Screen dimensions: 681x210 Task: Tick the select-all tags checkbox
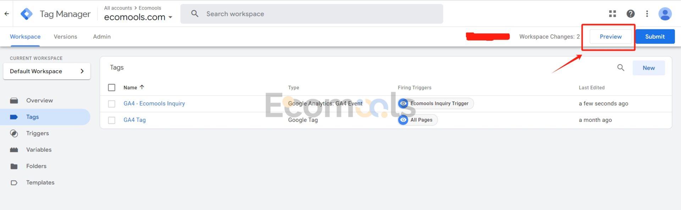[112, 87]
